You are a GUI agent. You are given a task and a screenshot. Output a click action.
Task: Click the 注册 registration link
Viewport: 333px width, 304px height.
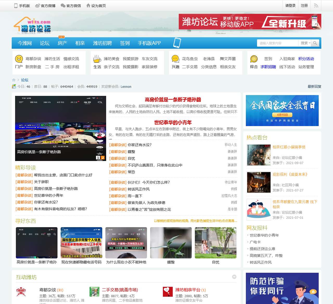coord(304,5)
